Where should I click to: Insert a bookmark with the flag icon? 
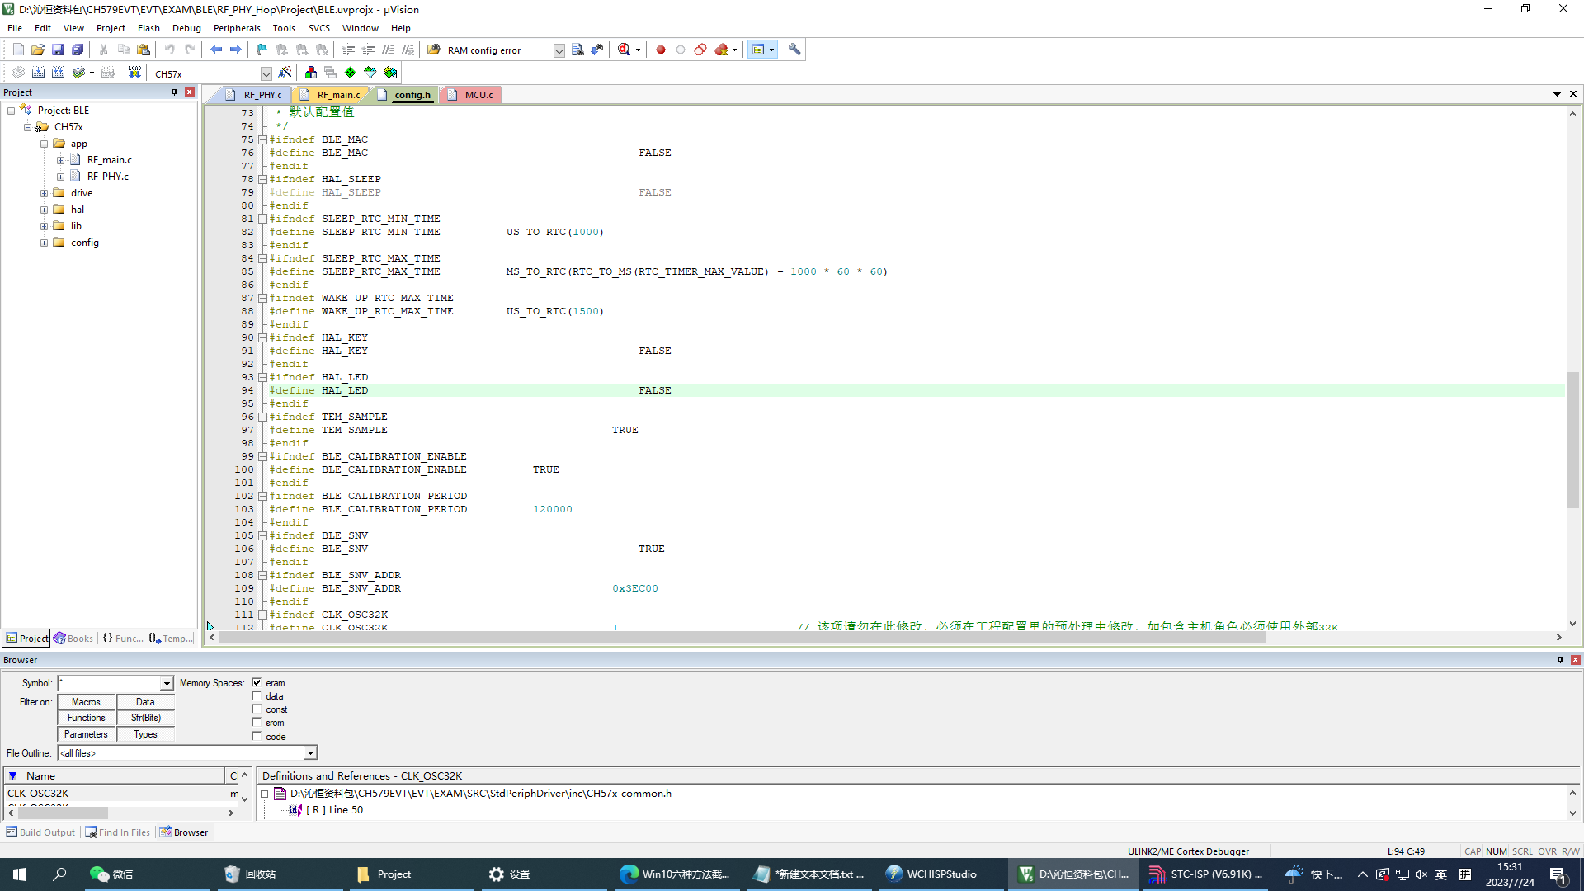262,49
